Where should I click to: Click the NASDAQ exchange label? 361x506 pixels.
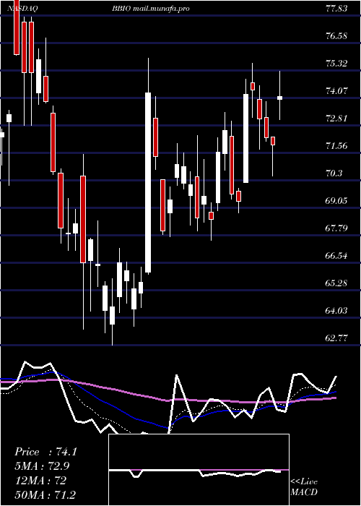[x=22, y=9]
